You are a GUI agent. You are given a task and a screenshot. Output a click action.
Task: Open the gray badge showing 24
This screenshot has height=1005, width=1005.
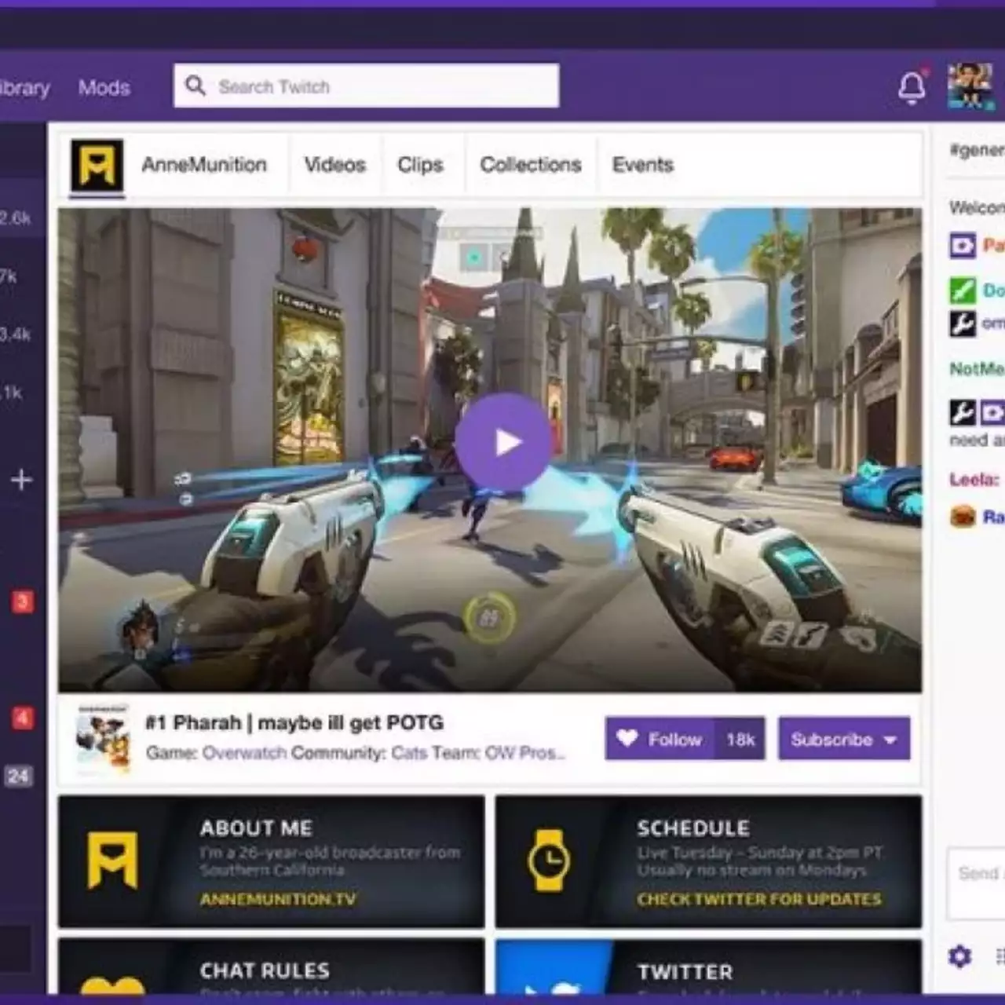pos(18,777)
